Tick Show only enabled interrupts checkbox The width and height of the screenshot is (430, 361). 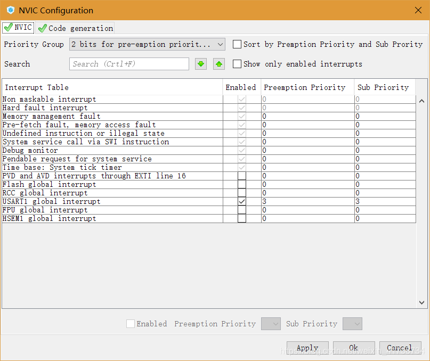click(237, 64)
